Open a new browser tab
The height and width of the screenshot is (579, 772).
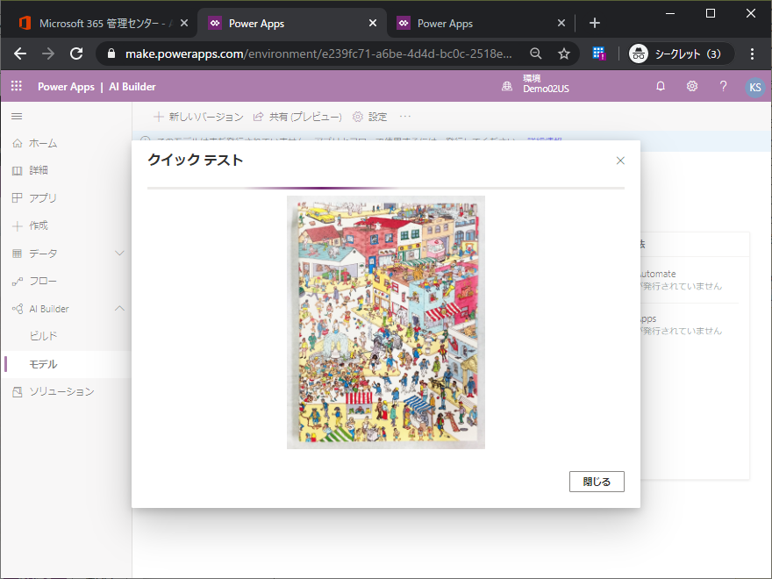click(x=594, y=23)
